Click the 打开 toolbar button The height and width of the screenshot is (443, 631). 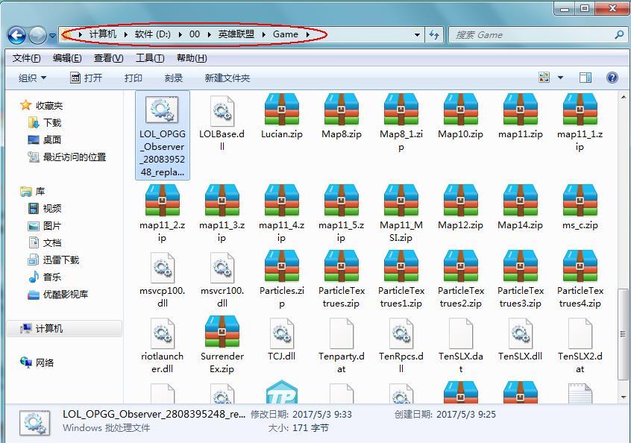tap(86, 78)
